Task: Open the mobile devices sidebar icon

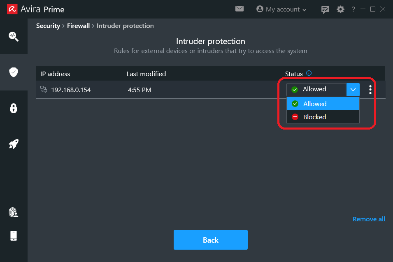Action: click(14, 236)
